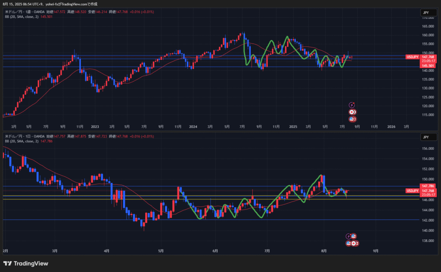Open the JPY currency selector on daily chart
The image size is (441, 272).
(x=425, y=137)
